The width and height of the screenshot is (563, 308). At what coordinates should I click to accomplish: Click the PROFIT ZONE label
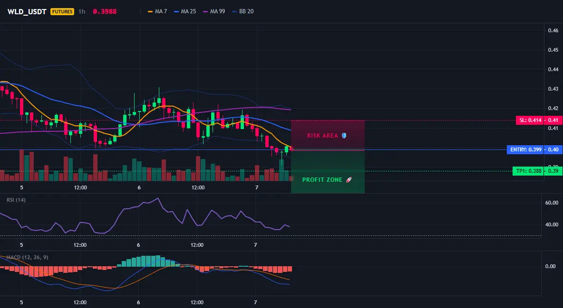[x=322, y=180]
